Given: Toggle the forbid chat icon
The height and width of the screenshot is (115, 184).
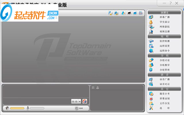Looking at the screenshot, I should pos(85,101).
